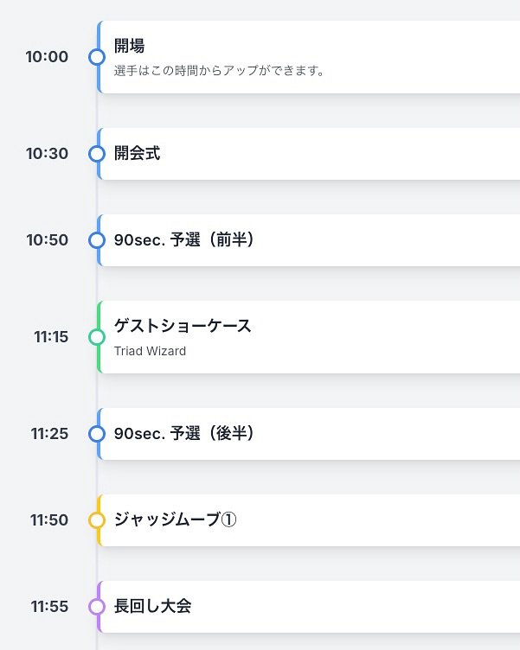The height and width of the screenshot is (650, 520).
Task: Click the 長回し大会 event card
Action: coord(311,607)
